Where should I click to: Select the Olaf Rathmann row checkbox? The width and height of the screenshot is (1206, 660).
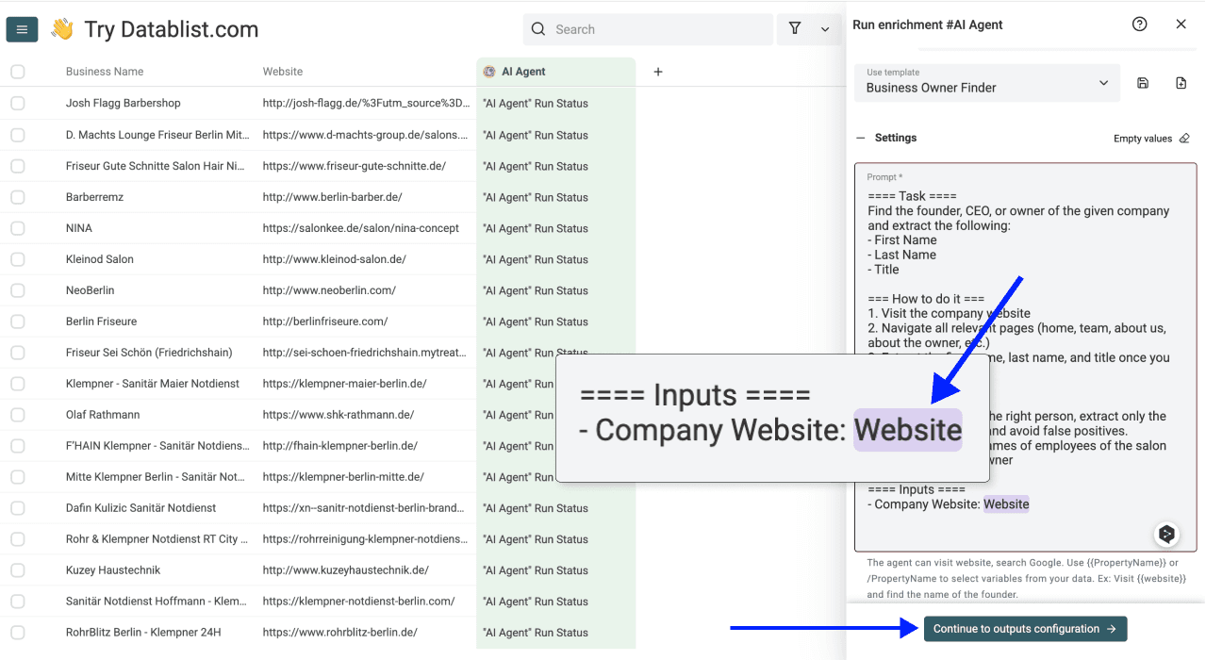pos(16,414)
